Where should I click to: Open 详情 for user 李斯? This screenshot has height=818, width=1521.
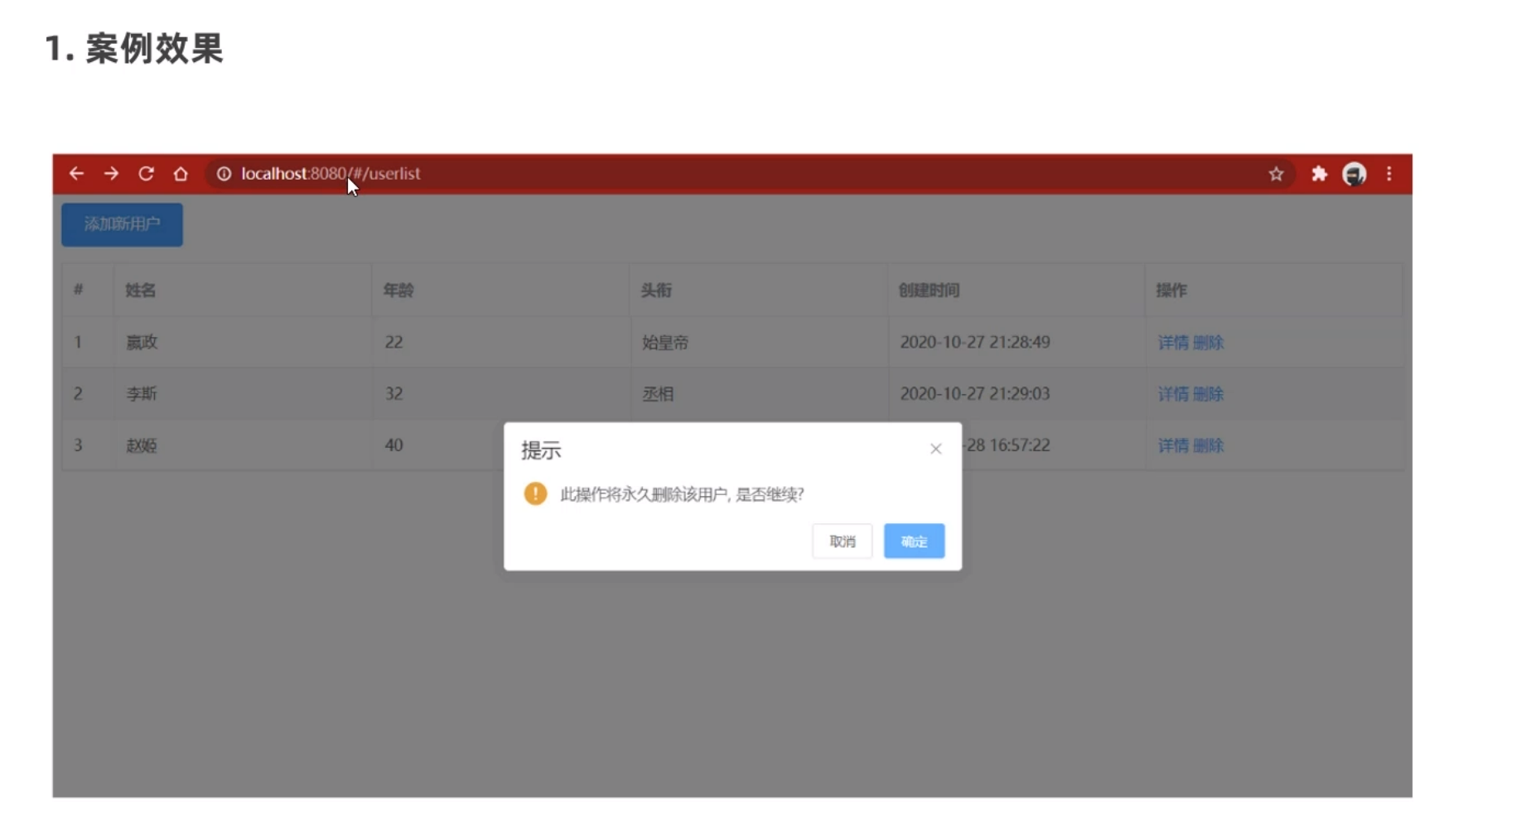(x=1171, y=394)
